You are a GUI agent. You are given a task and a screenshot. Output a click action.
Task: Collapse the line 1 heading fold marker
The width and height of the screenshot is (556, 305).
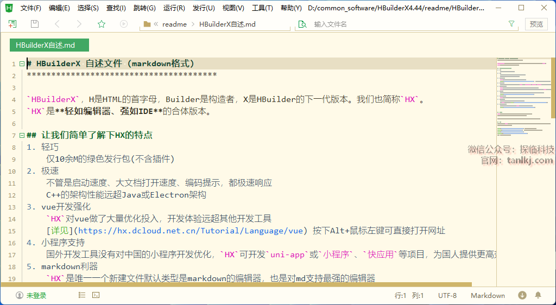pos(22,64)
